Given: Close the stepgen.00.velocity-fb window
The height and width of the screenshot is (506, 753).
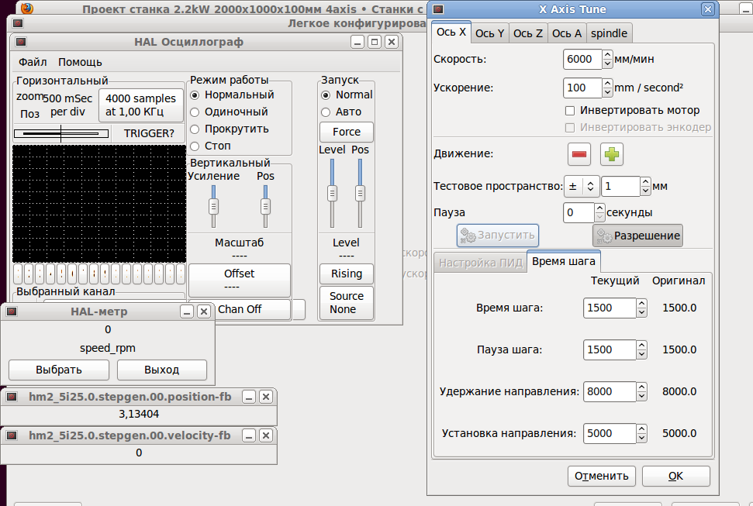Looking at the screenshot, I should coord(266,435).
